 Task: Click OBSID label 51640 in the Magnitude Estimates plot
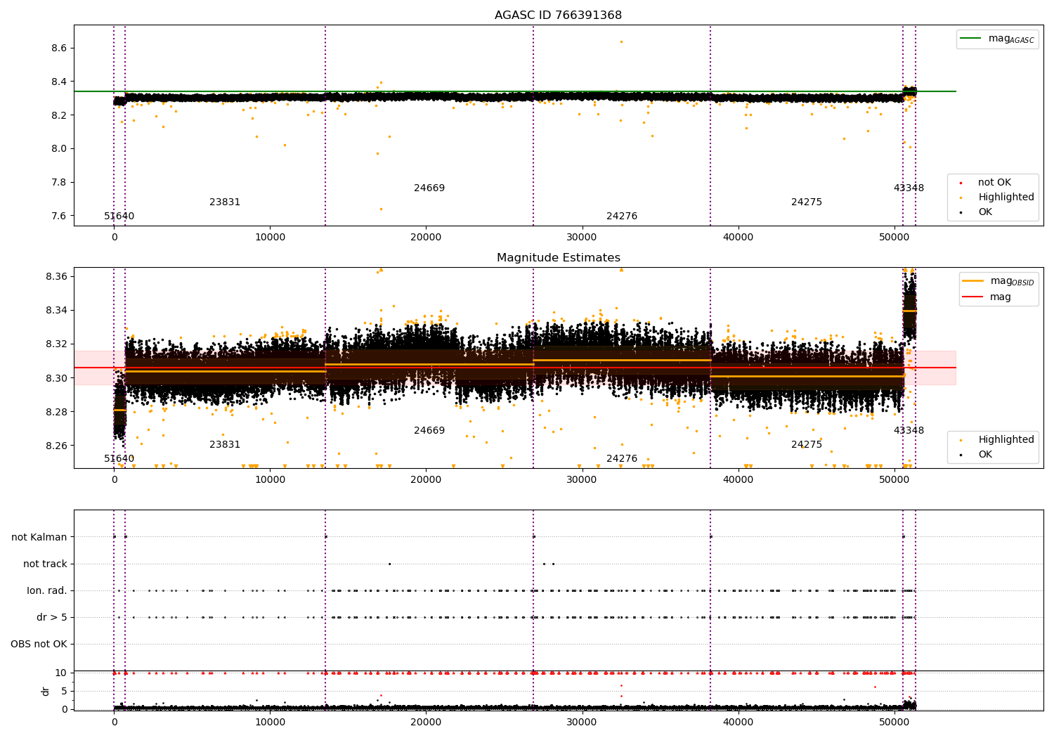point(119,459)
